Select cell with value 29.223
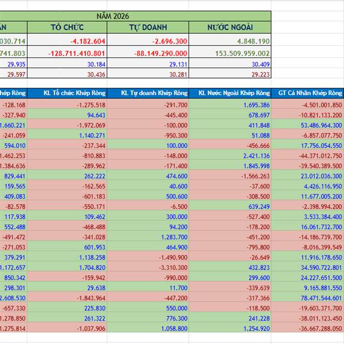344x344 pixels. (x=230, y=73)
